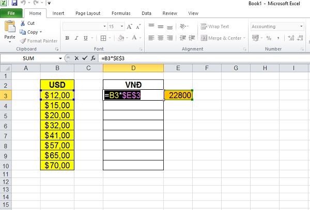Image resolution: width=310 pixels, height=210 pixels.
Task: Click the fill color paint bucket
Action: [120, 38]
